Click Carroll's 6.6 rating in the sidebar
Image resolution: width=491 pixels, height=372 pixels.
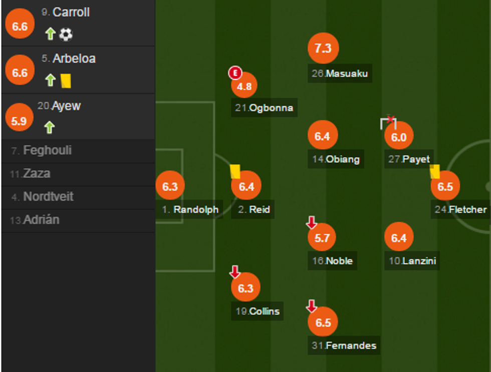coord(20,26)
